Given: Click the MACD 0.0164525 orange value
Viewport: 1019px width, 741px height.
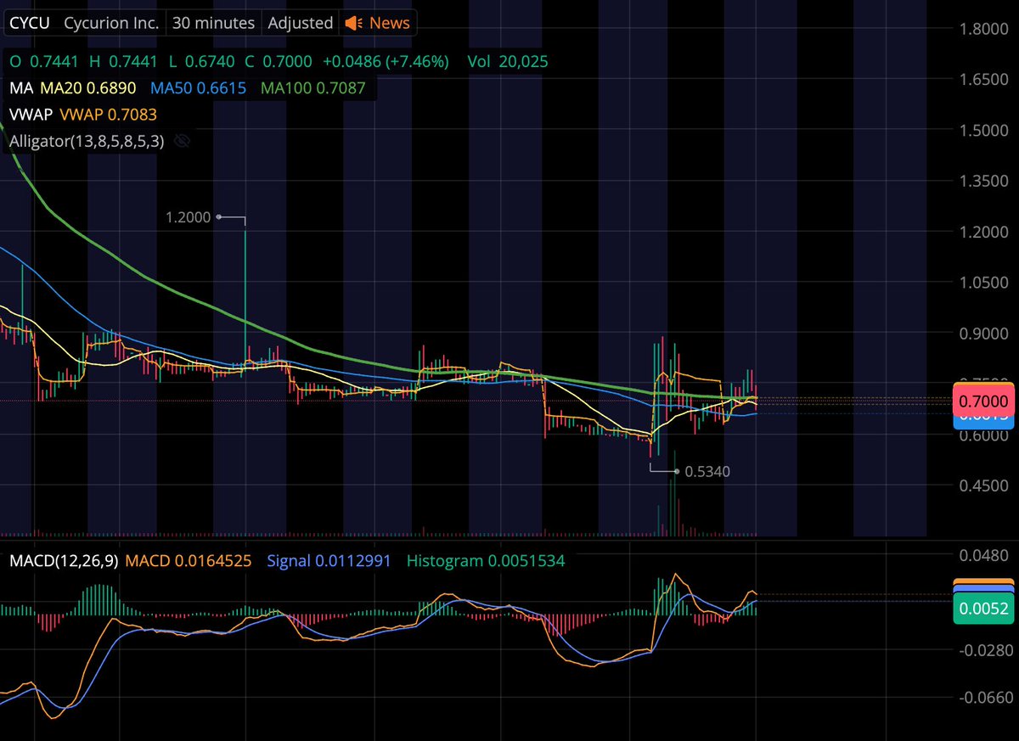Looking at the screenshot, I should [188, 560].
